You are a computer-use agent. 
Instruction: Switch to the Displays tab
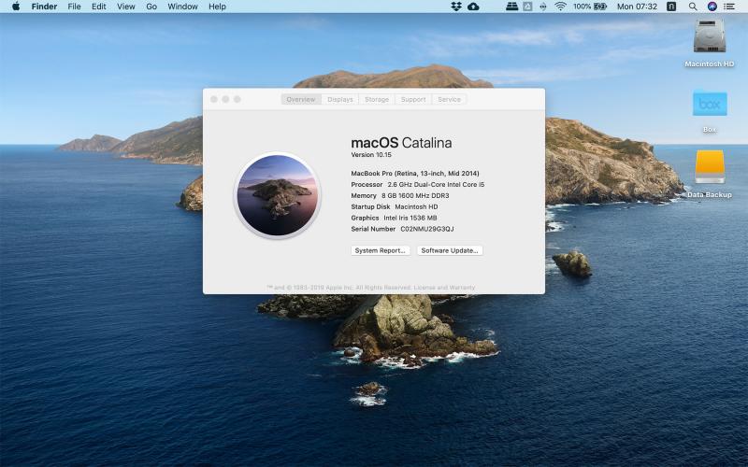340,99
